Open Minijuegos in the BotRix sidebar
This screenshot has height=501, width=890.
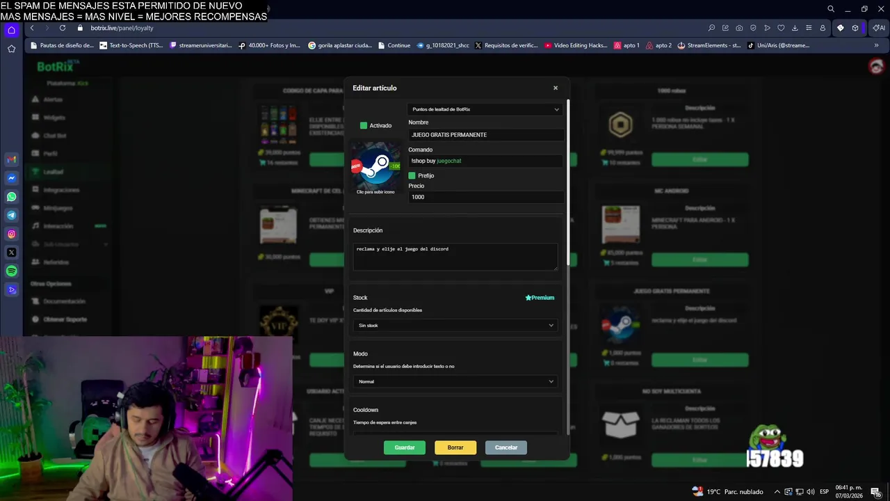point(58,208)
